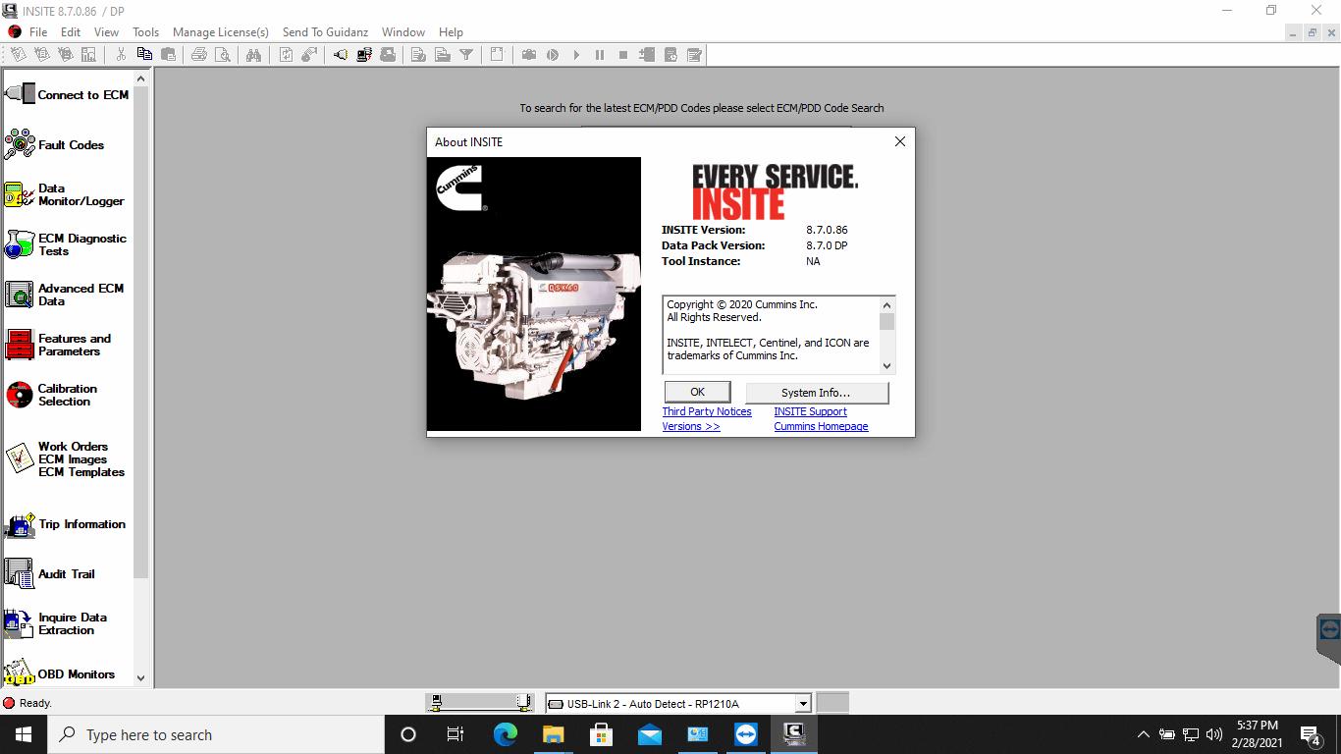Open the Help menu
Viewport: 1341px width, 754px height.
[451, 31]
